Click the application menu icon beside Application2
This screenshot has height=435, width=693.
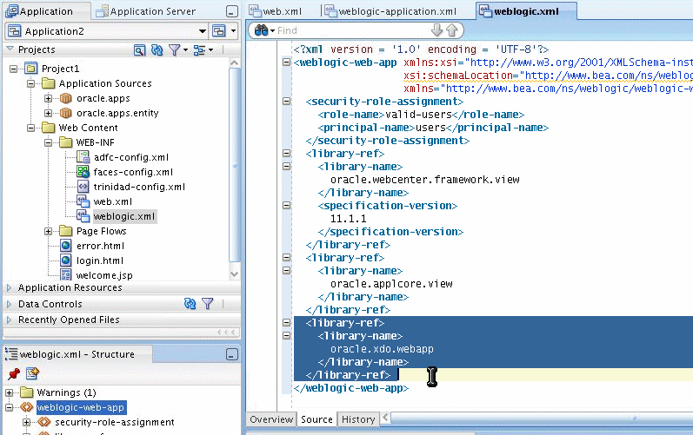pyautogui.click(x=219, y=31)
